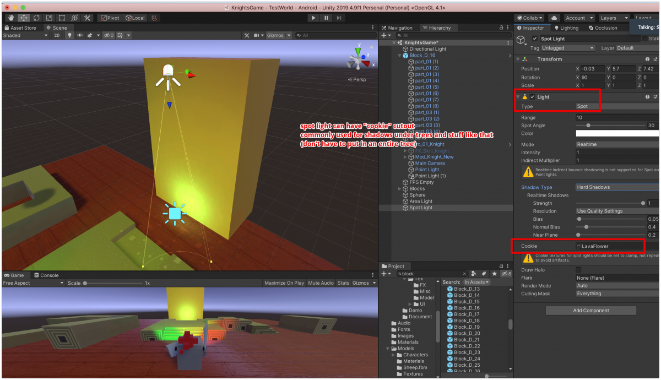Click the Add Component button
The image size is (661, 380).
point(590,311)
